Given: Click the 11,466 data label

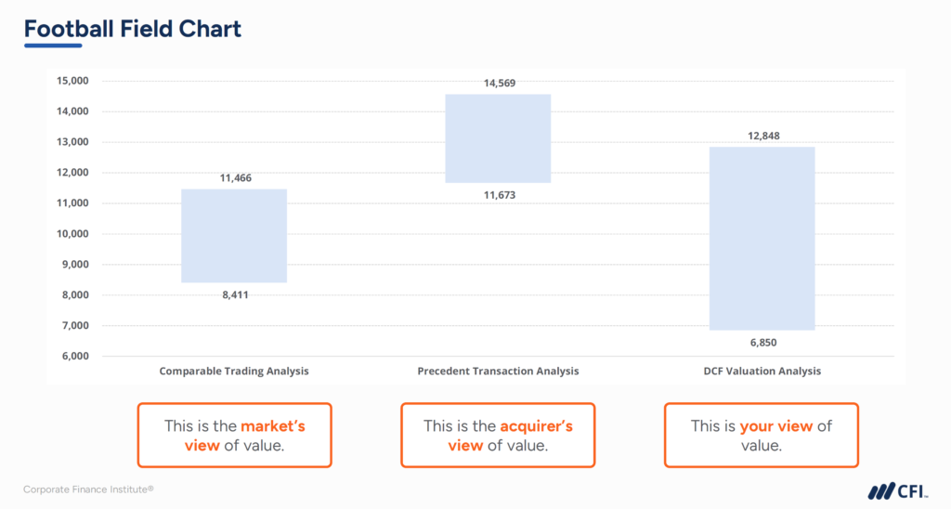Looking at the screenshot, I should [234, 177].
